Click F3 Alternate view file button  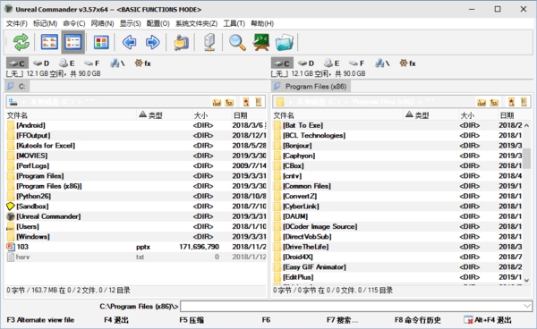pos(40,320)
